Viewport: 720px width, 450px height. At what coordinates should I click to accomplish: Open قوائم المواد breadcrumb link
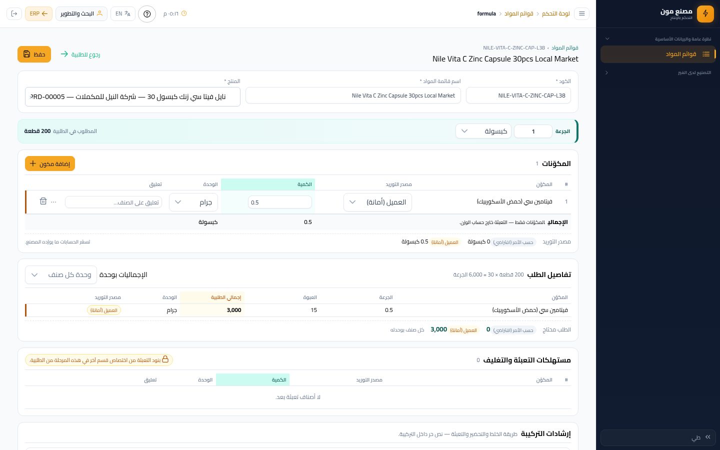point(519,13)
